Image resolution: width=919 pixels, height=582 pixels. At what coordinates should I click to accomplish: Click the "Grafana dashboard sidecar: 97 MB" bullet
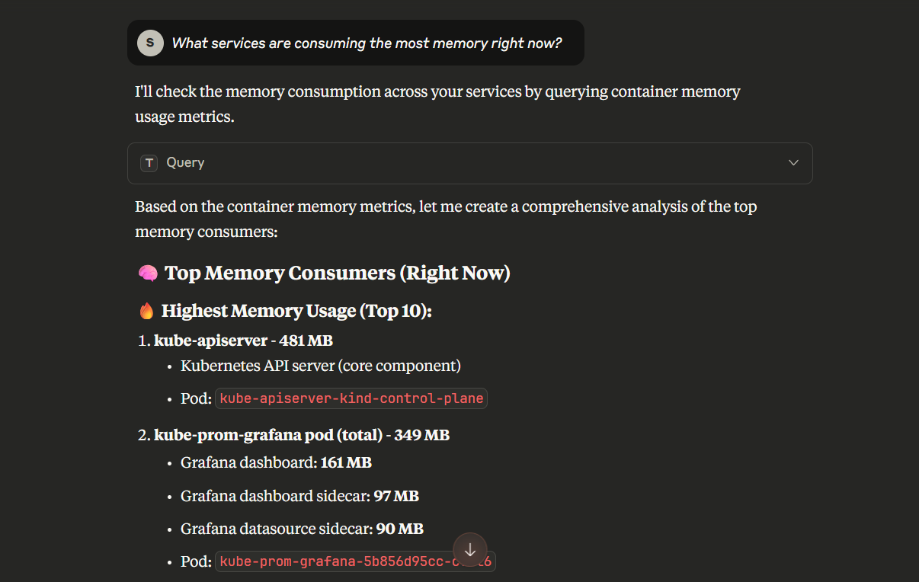(299, 496)
